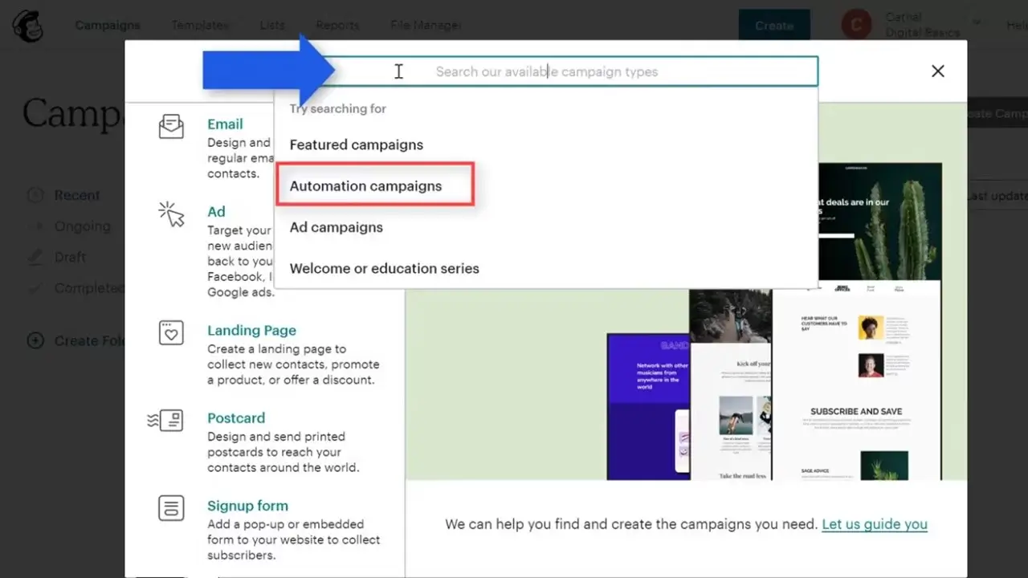Open the Reports menu

tap(337, 25)
